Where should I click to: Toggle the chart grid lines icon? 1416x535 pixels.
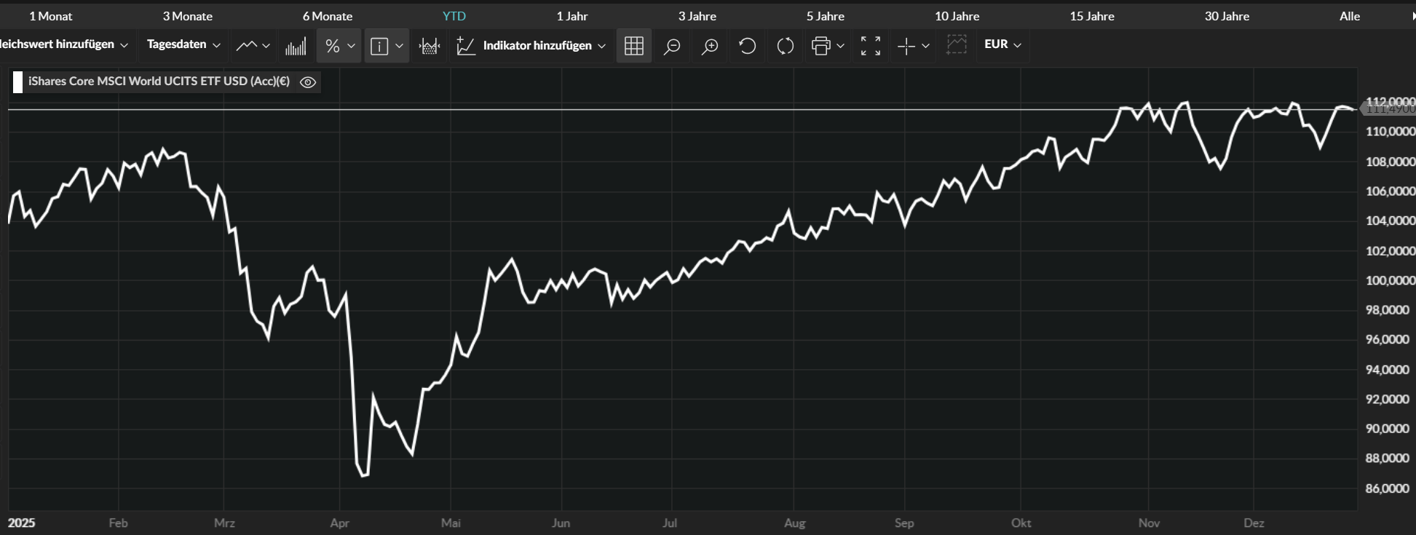click(x=633, y=46)
